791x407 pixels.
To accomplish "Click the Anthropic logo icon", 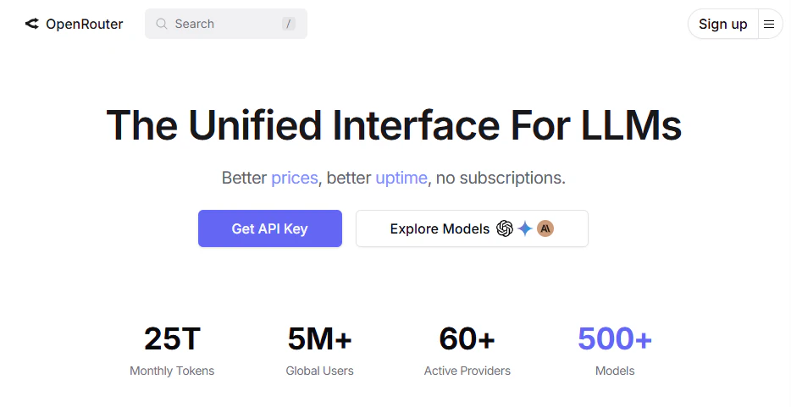I will pos(545,228).
